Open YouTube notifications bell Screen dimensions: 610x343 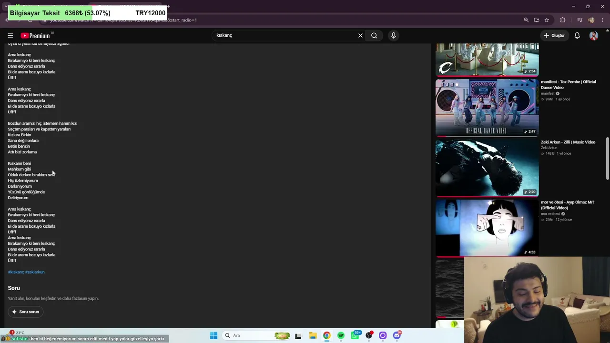pyautogui.click(x=577, y=35)
